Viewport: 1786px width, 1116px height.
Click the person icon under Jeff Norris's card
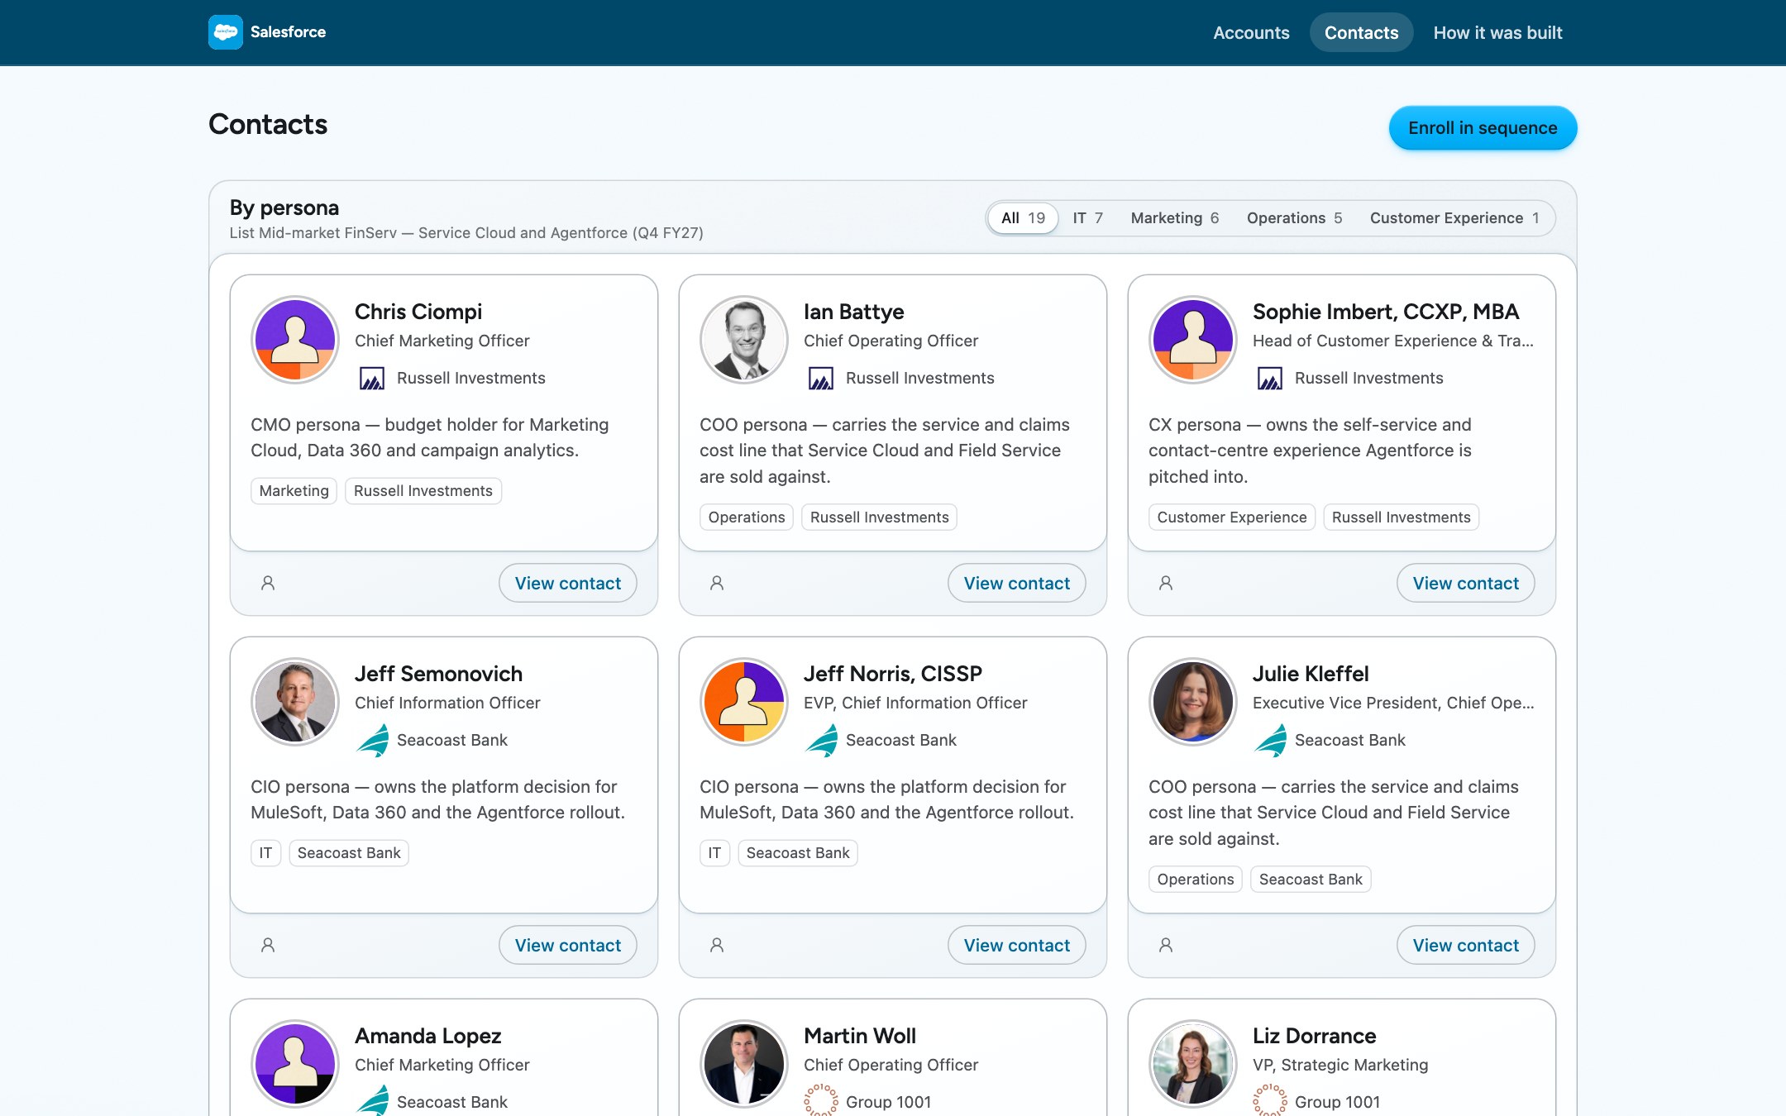tap(717, 945)
